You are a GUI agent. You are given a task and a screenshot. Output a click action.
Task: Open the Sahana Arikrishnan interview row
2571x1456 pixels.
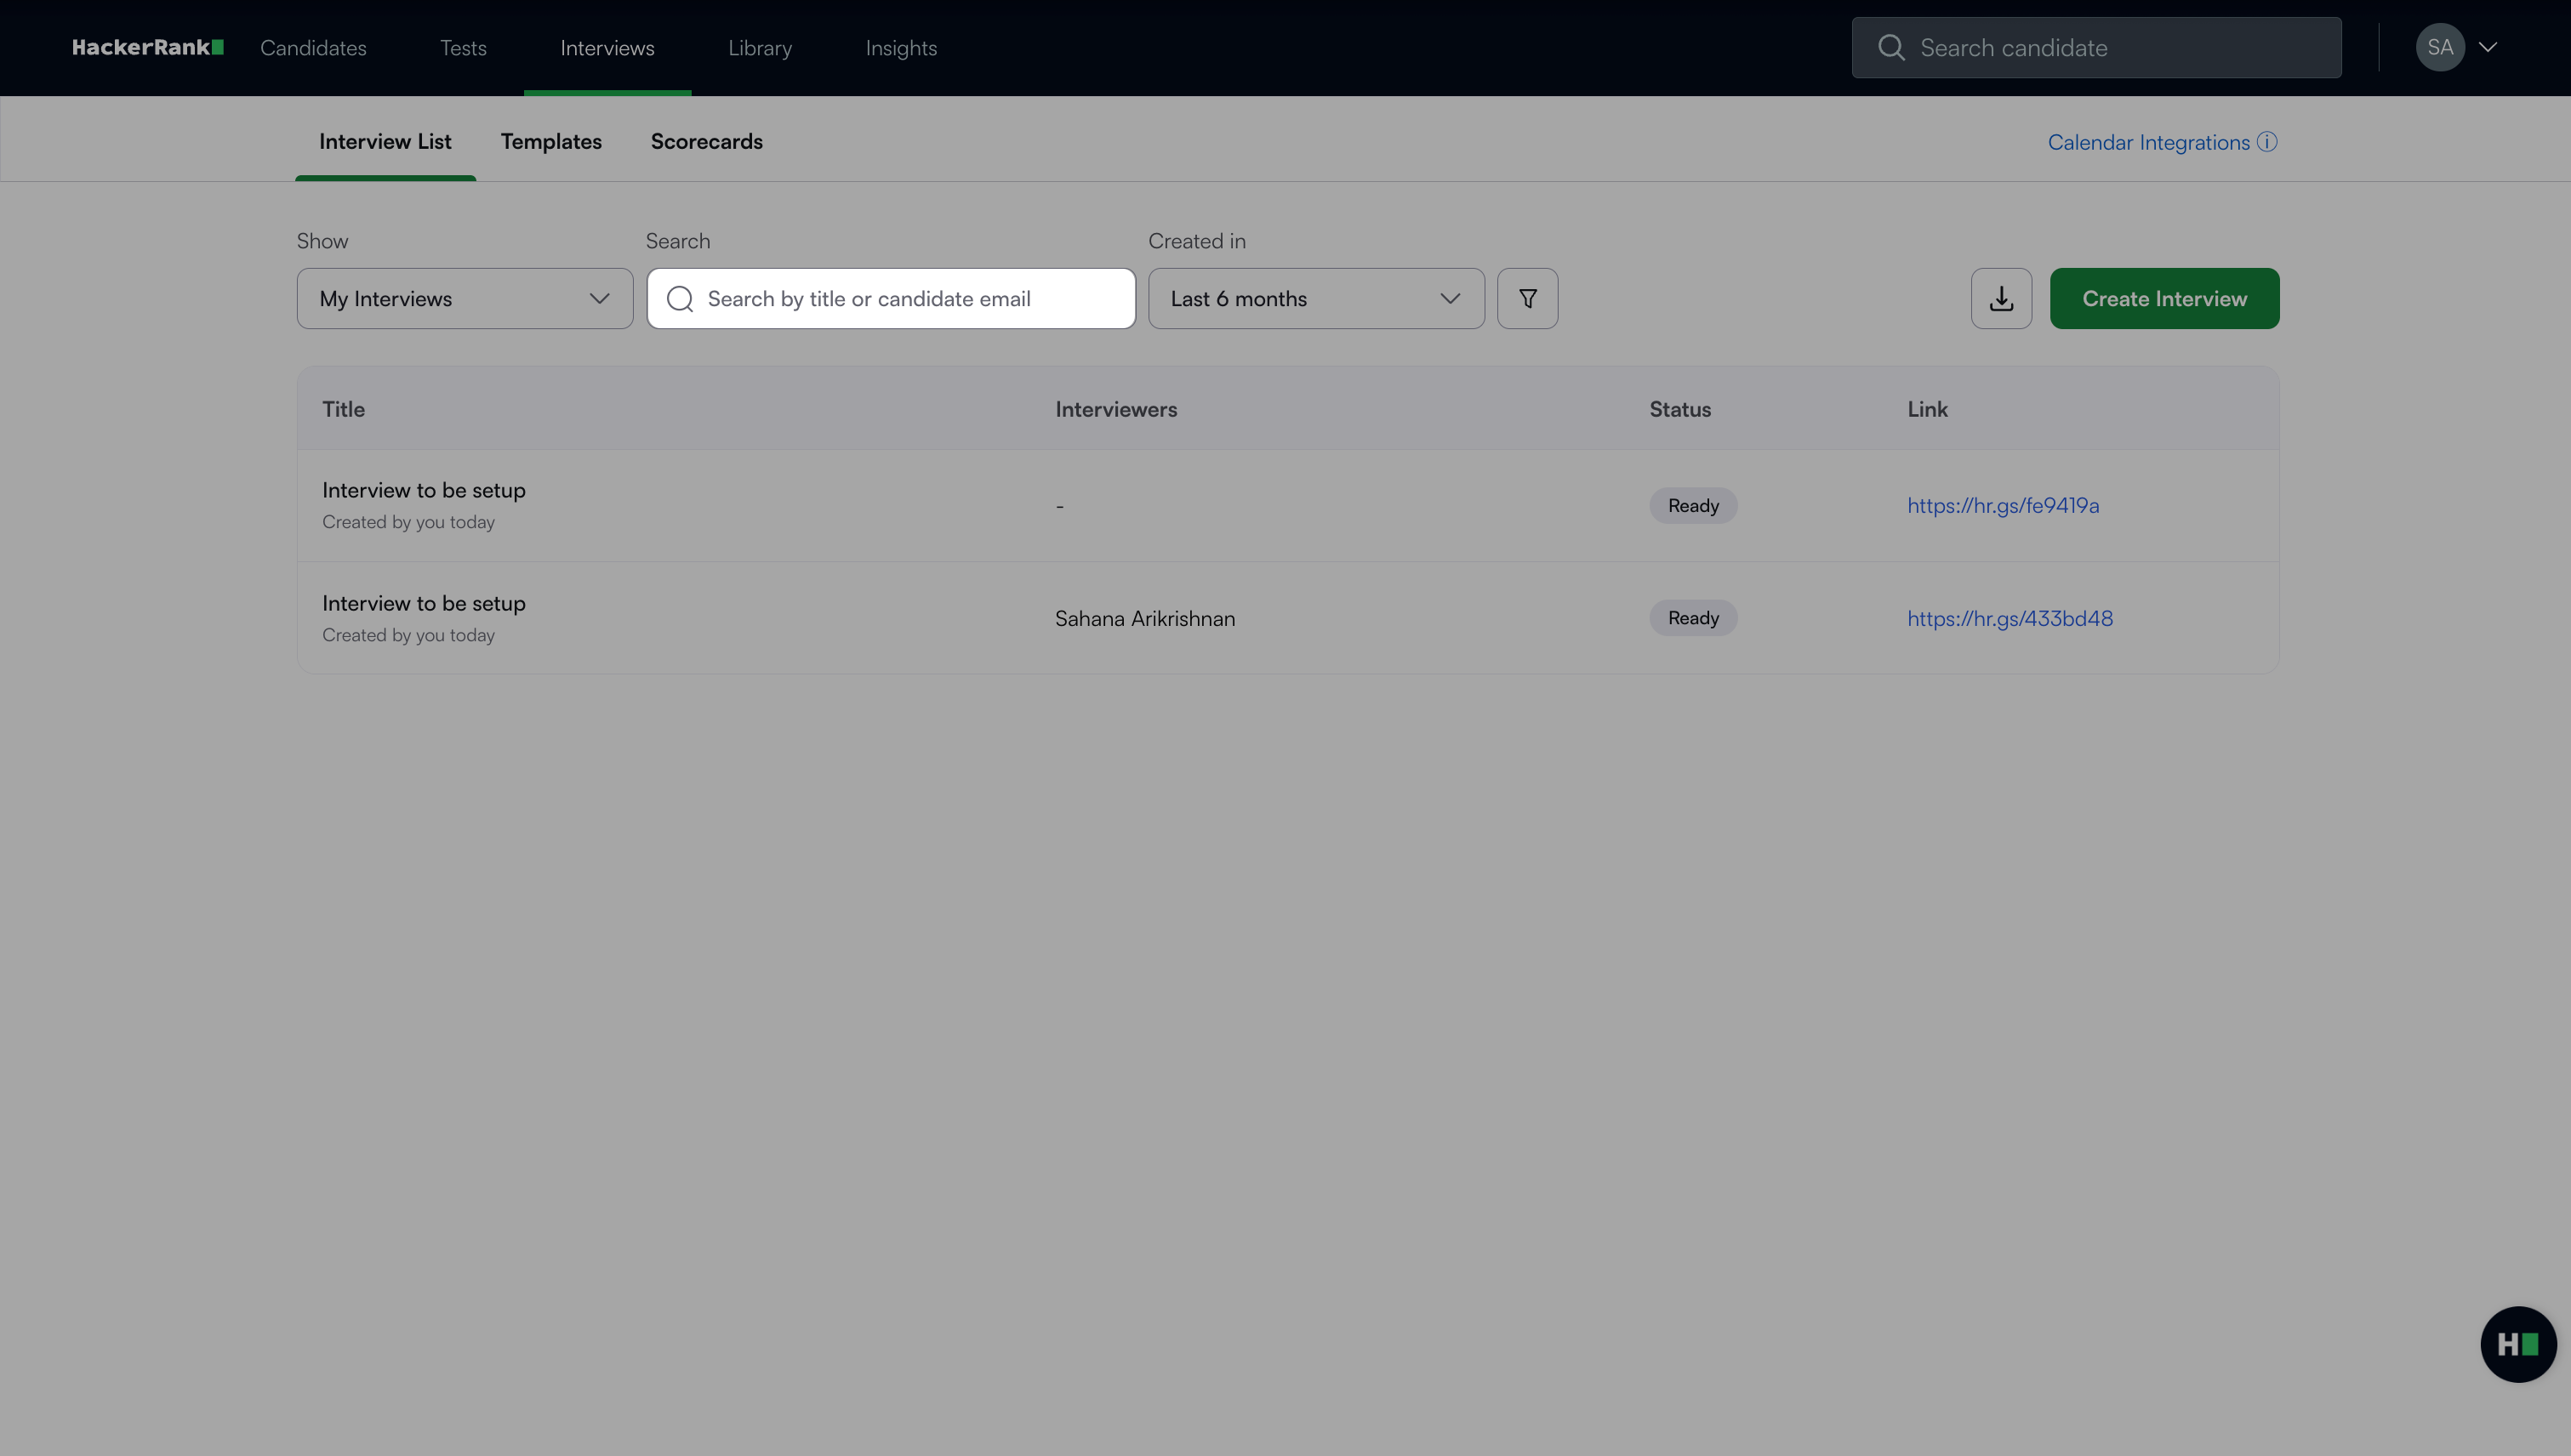[423, 603]
